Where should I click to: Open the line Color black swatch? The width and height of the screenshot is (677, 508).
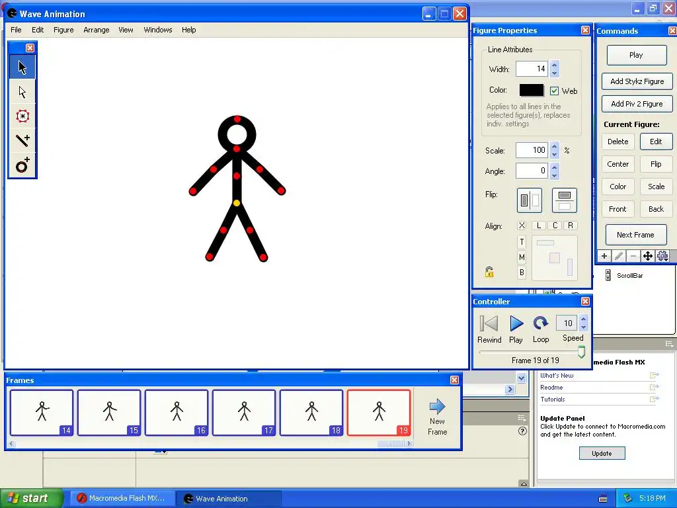coord(532,90)
